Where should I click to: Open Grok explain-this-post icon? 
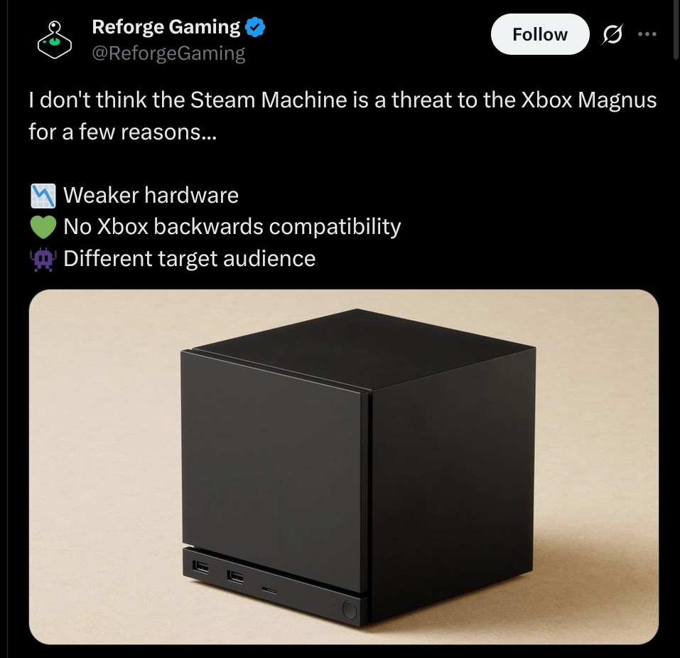tap(612, 34)
